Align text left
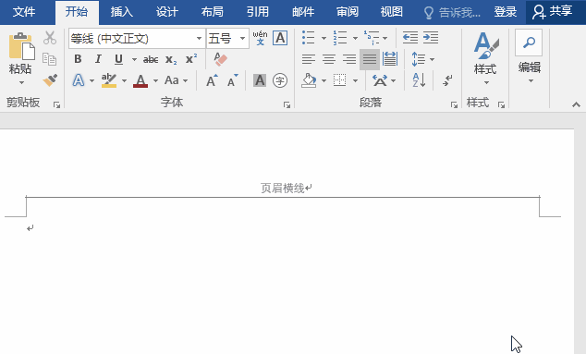The width and height of the screenshot is (586, 354). coord(309,59)
